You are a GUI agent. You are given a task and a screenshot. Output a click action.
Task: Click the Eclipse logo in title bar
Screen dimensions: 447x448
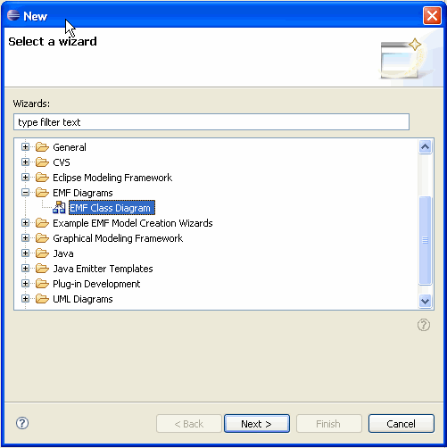point(13,15)
